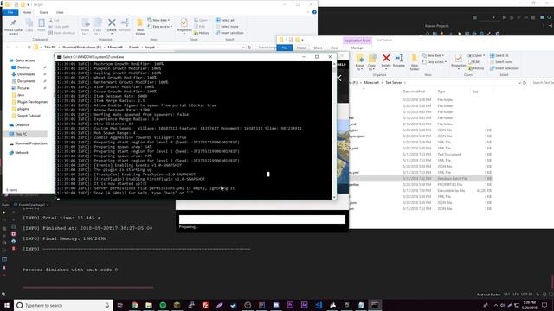
Task: Switch to Share tab in target window
Action: [43, 12]
